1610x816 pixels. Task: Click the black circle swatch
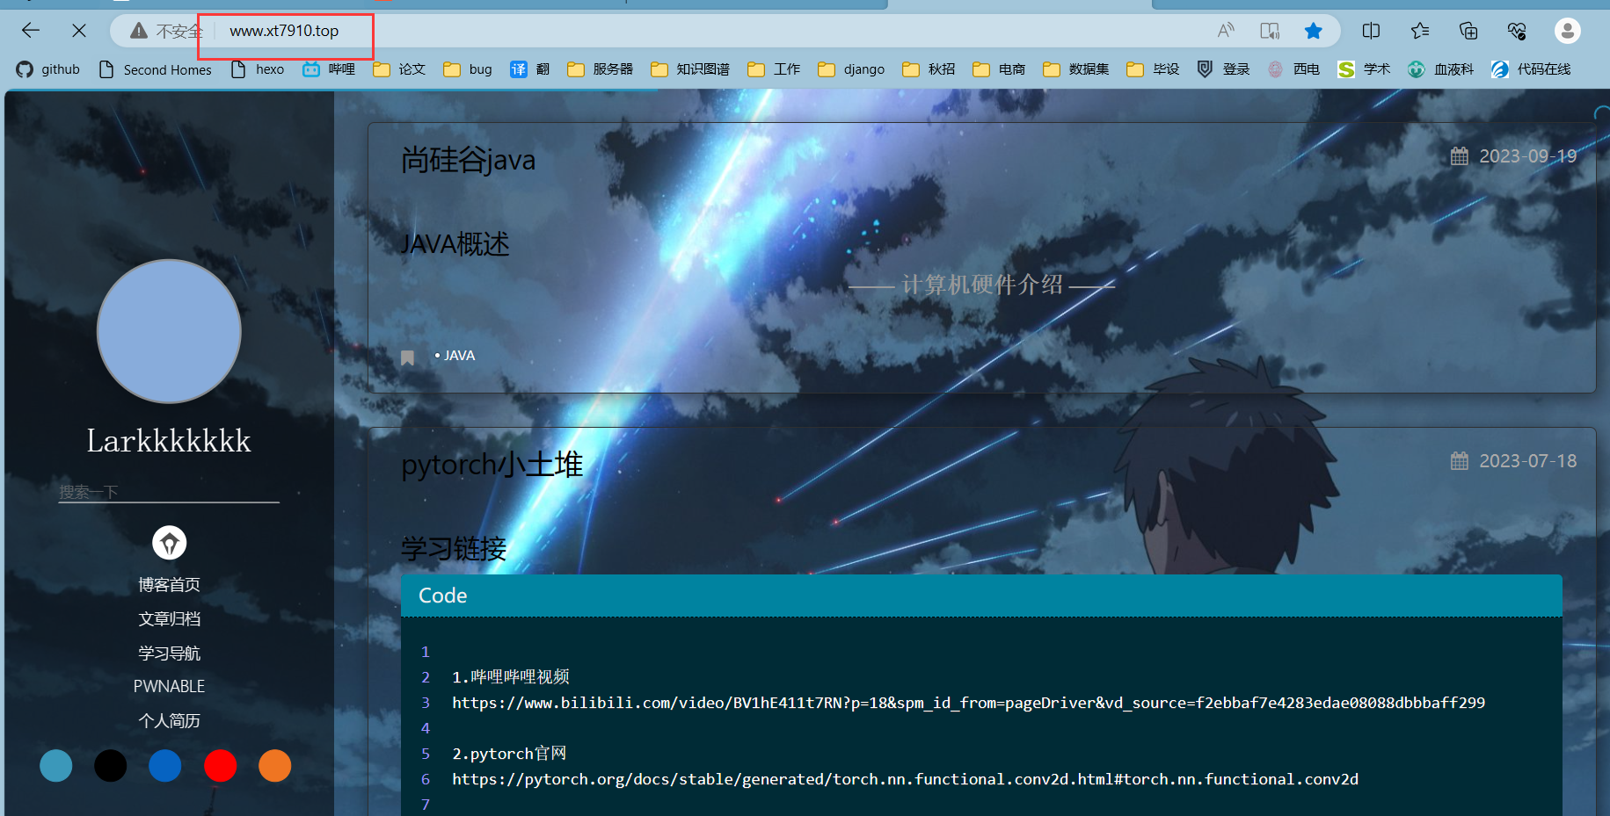[x=111, y=766]
